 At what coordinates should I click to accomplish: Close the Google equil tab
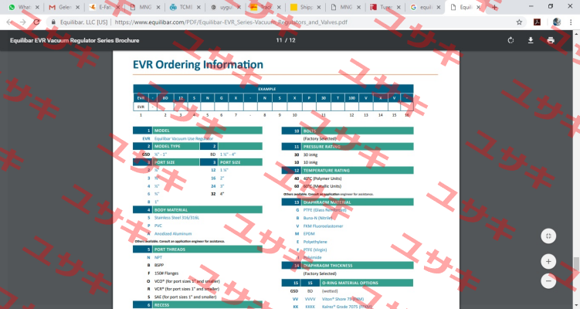click(439, 7)
